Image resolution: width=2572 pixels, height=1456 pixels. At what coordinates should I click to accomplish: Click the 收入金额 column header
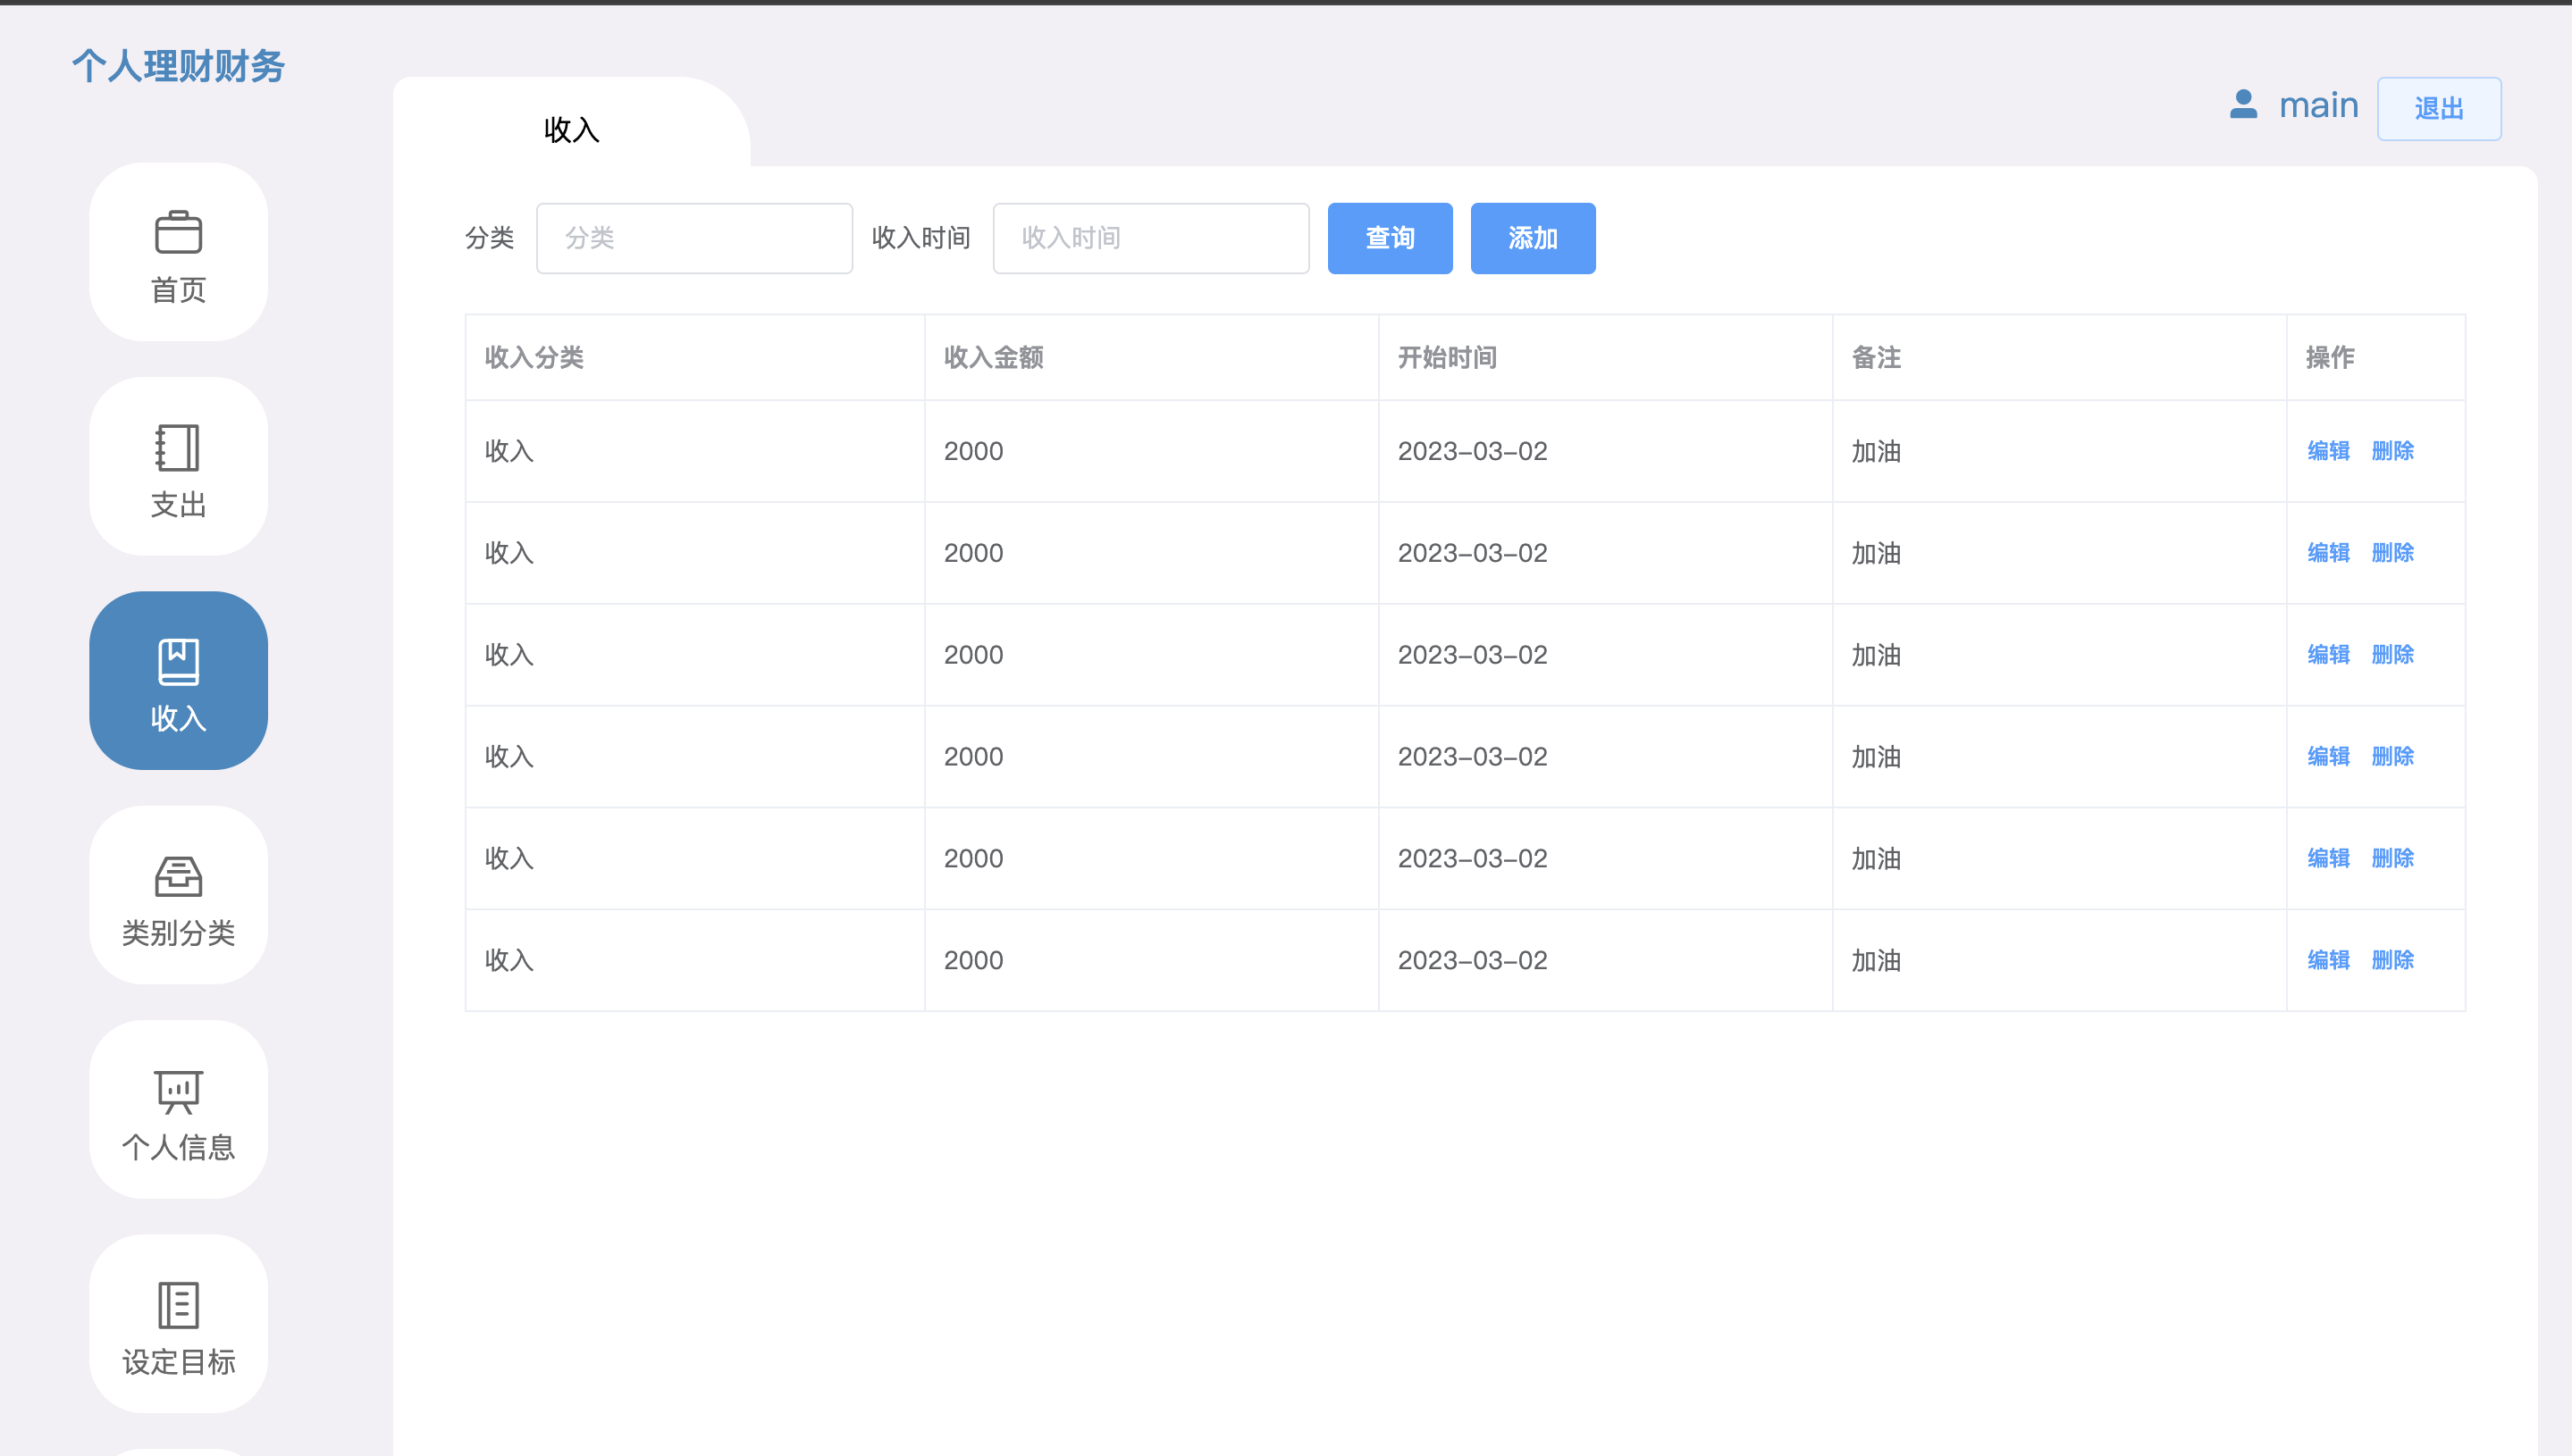(x=994, y=357)
